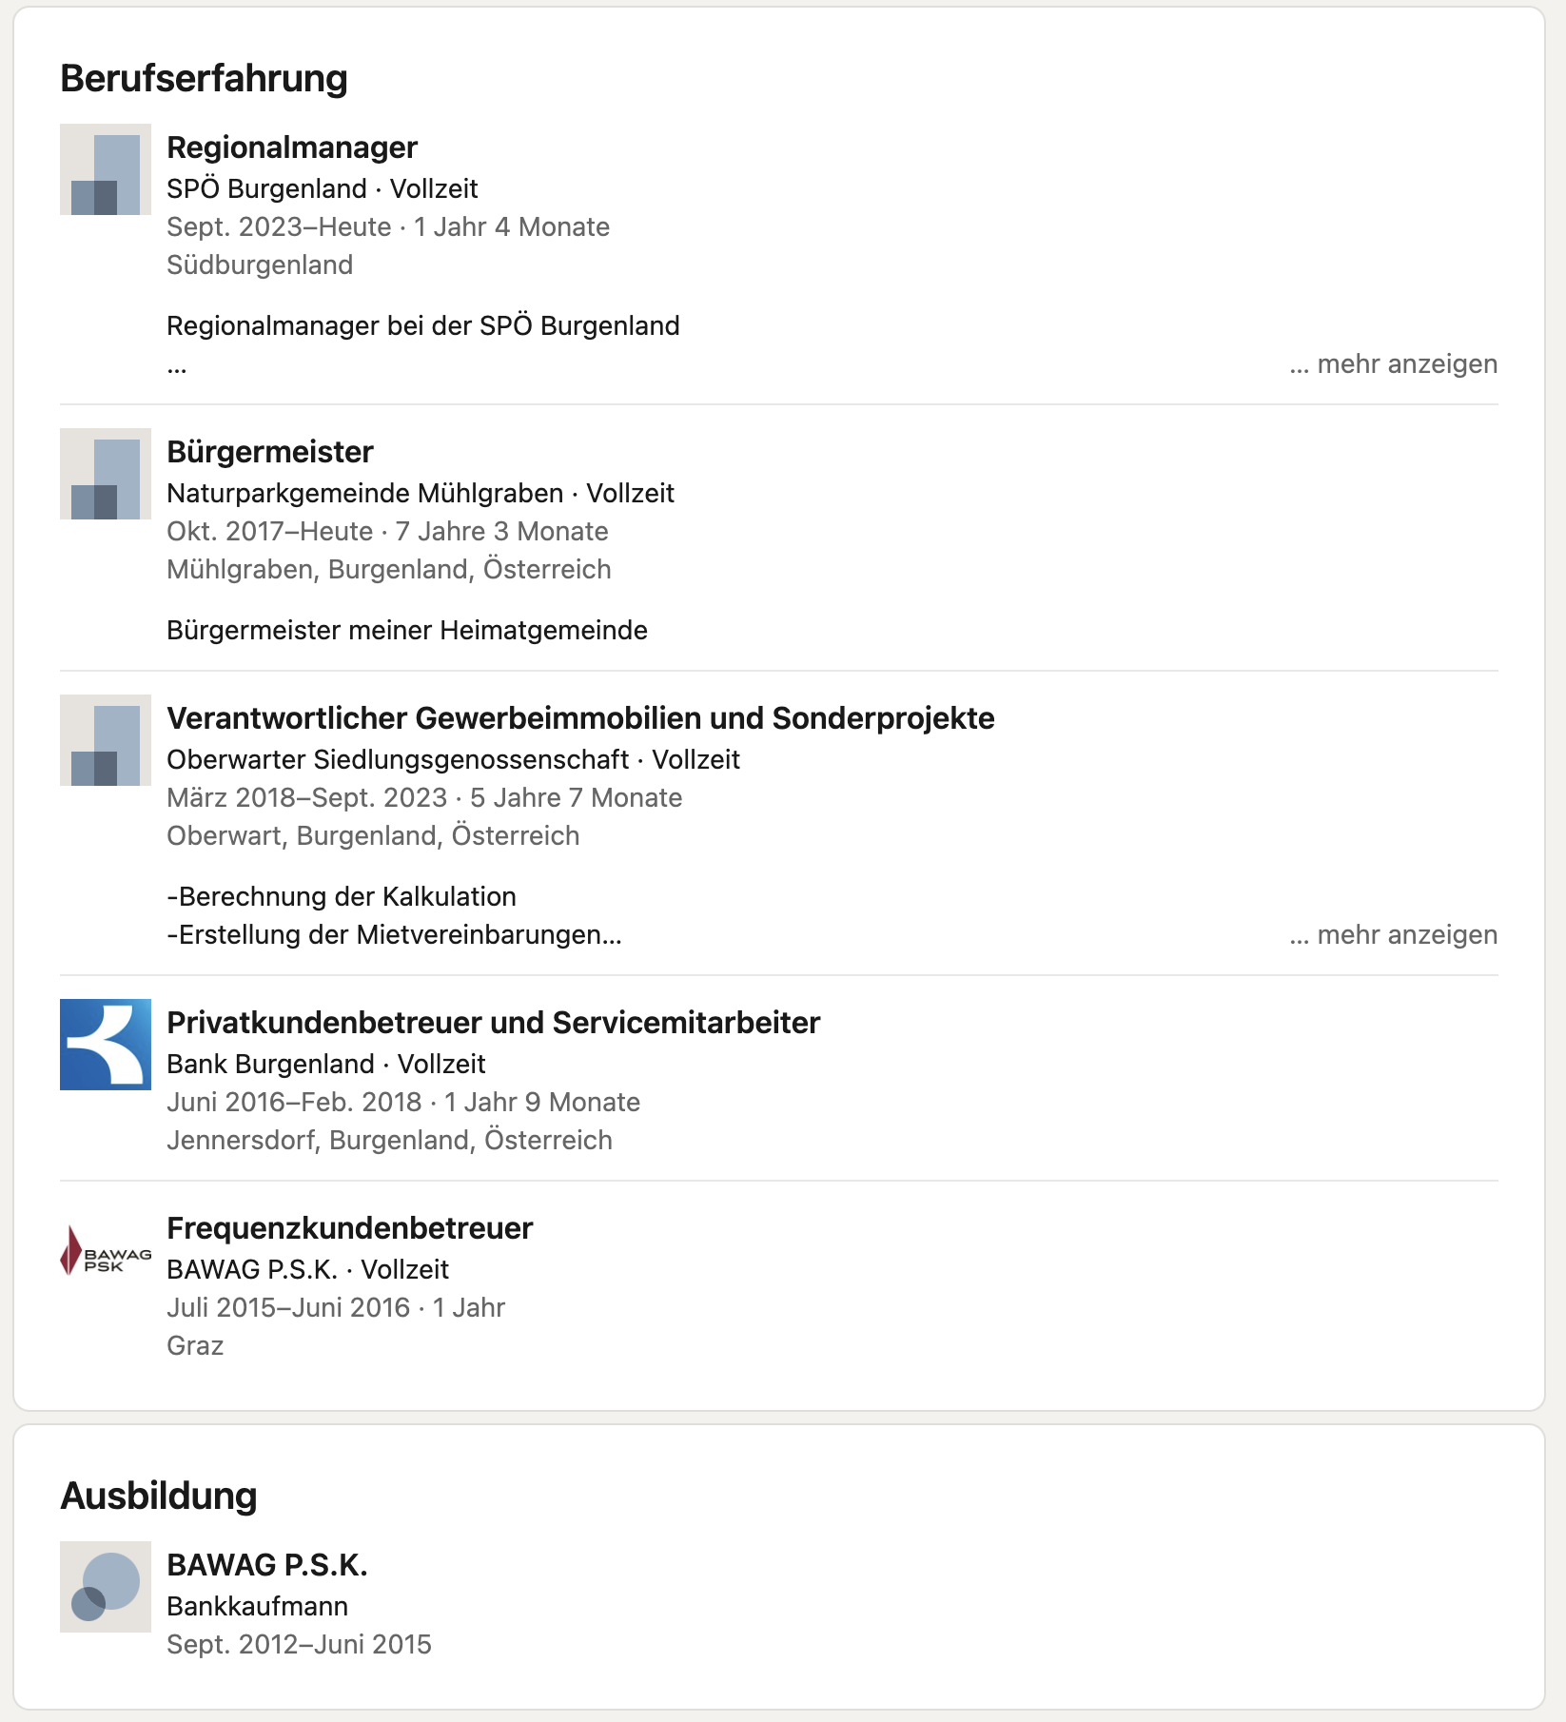The image size is (1566, 1722).
Task: Click the Naturparkgemeinde Mühlgraben placeholder logo
Action: [106, 474]
